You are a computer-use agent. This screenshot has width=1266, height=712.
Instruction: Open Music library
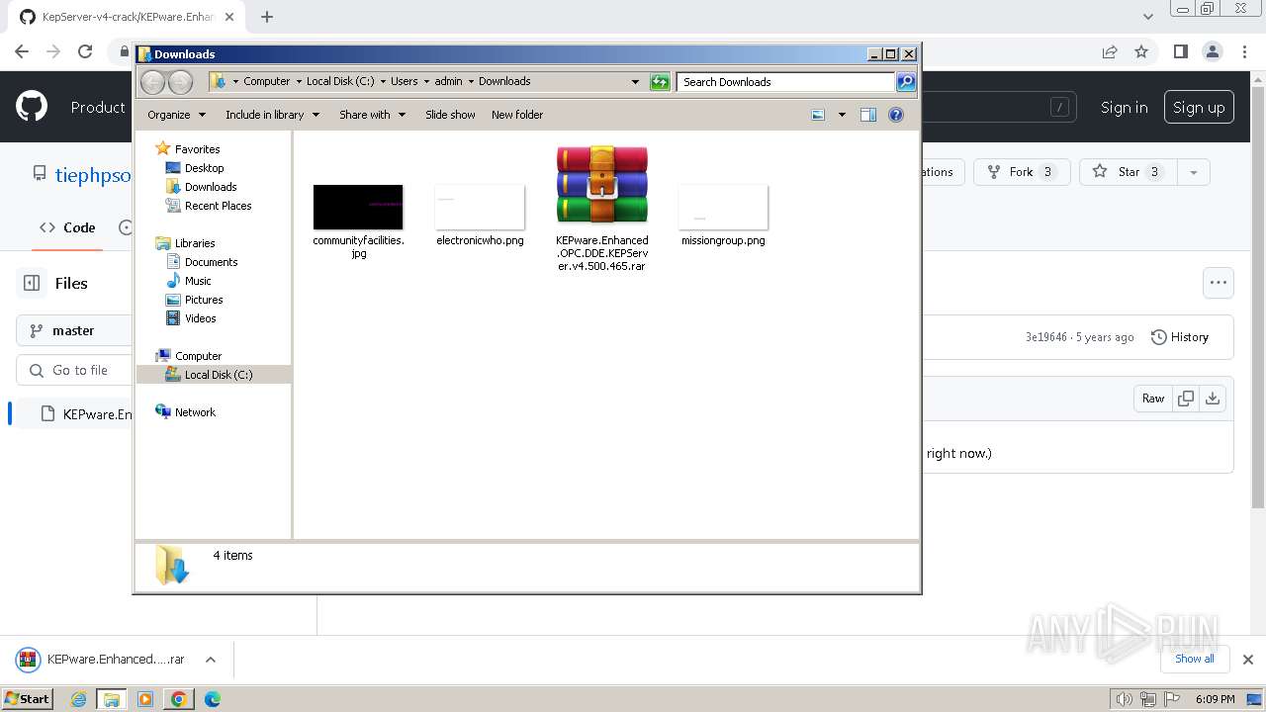click(x=198, y=281)
